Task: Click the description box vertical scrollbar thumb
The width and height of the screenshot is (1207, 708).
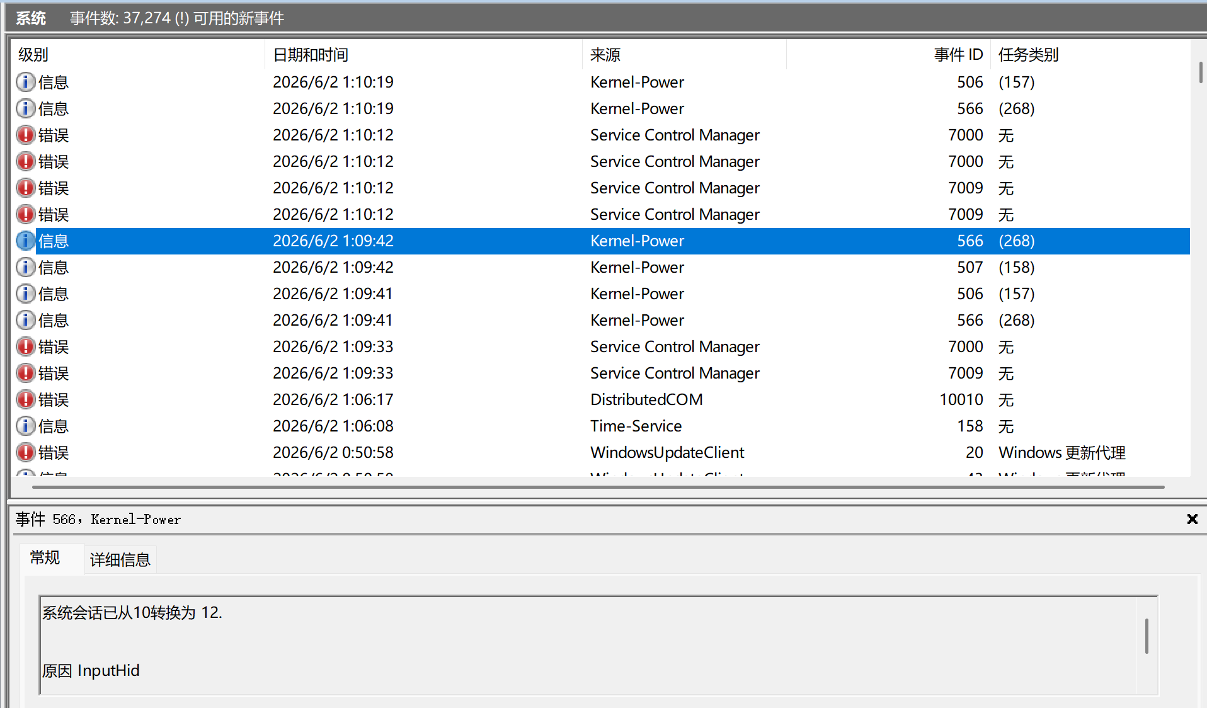Action: 1147,636
